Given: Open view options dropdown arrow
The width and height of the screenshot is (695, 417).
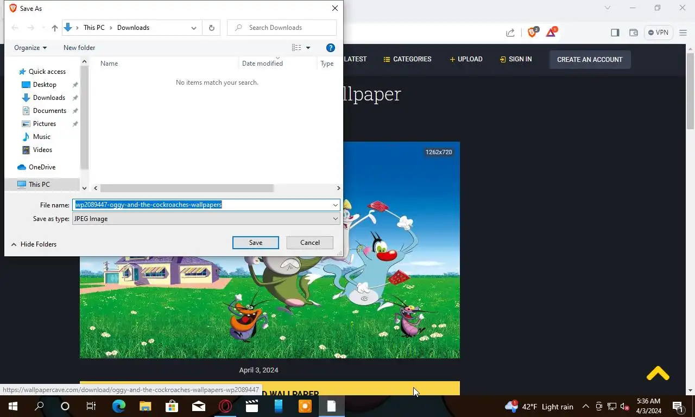Looking at the screenshot, I should 308,48.
